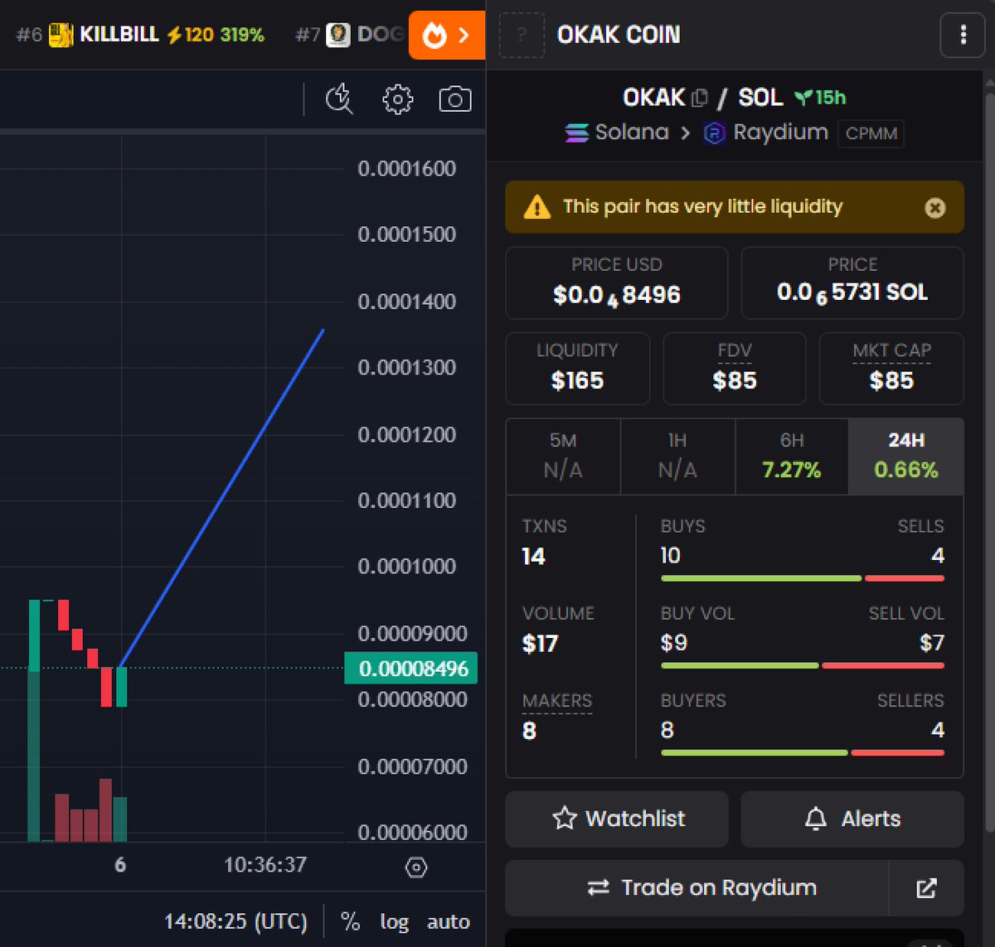995x947 pixels.
Task: Click the 0.0001000 price axis label
Action: click(x=406, y=567)
